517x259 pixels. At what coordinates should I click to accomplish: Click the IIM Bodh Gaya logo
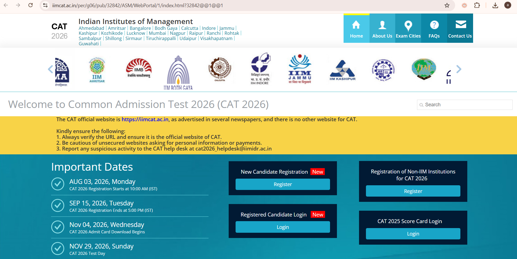(178, 73)
